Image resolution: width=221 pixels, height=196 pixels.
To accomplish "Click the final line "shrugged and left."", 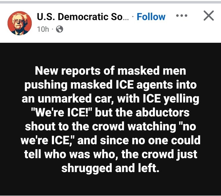I will point(110,168).
